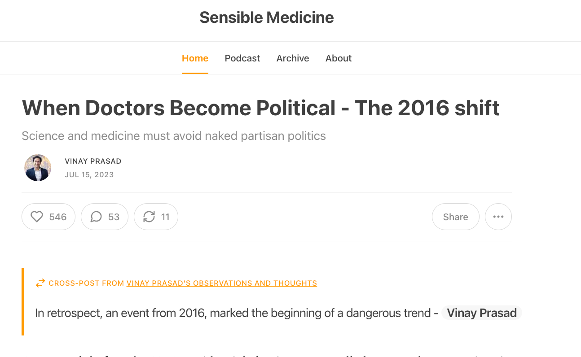
Task: Click Vinay Prasad's author avatar photo
Action: point(38,168)
